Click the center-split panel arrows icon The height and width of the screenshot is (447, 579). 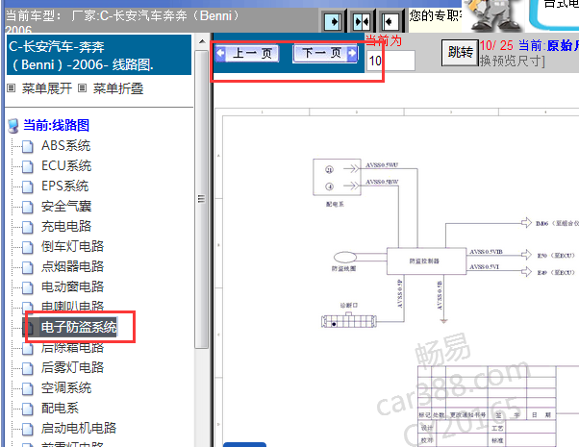point(361,21)
